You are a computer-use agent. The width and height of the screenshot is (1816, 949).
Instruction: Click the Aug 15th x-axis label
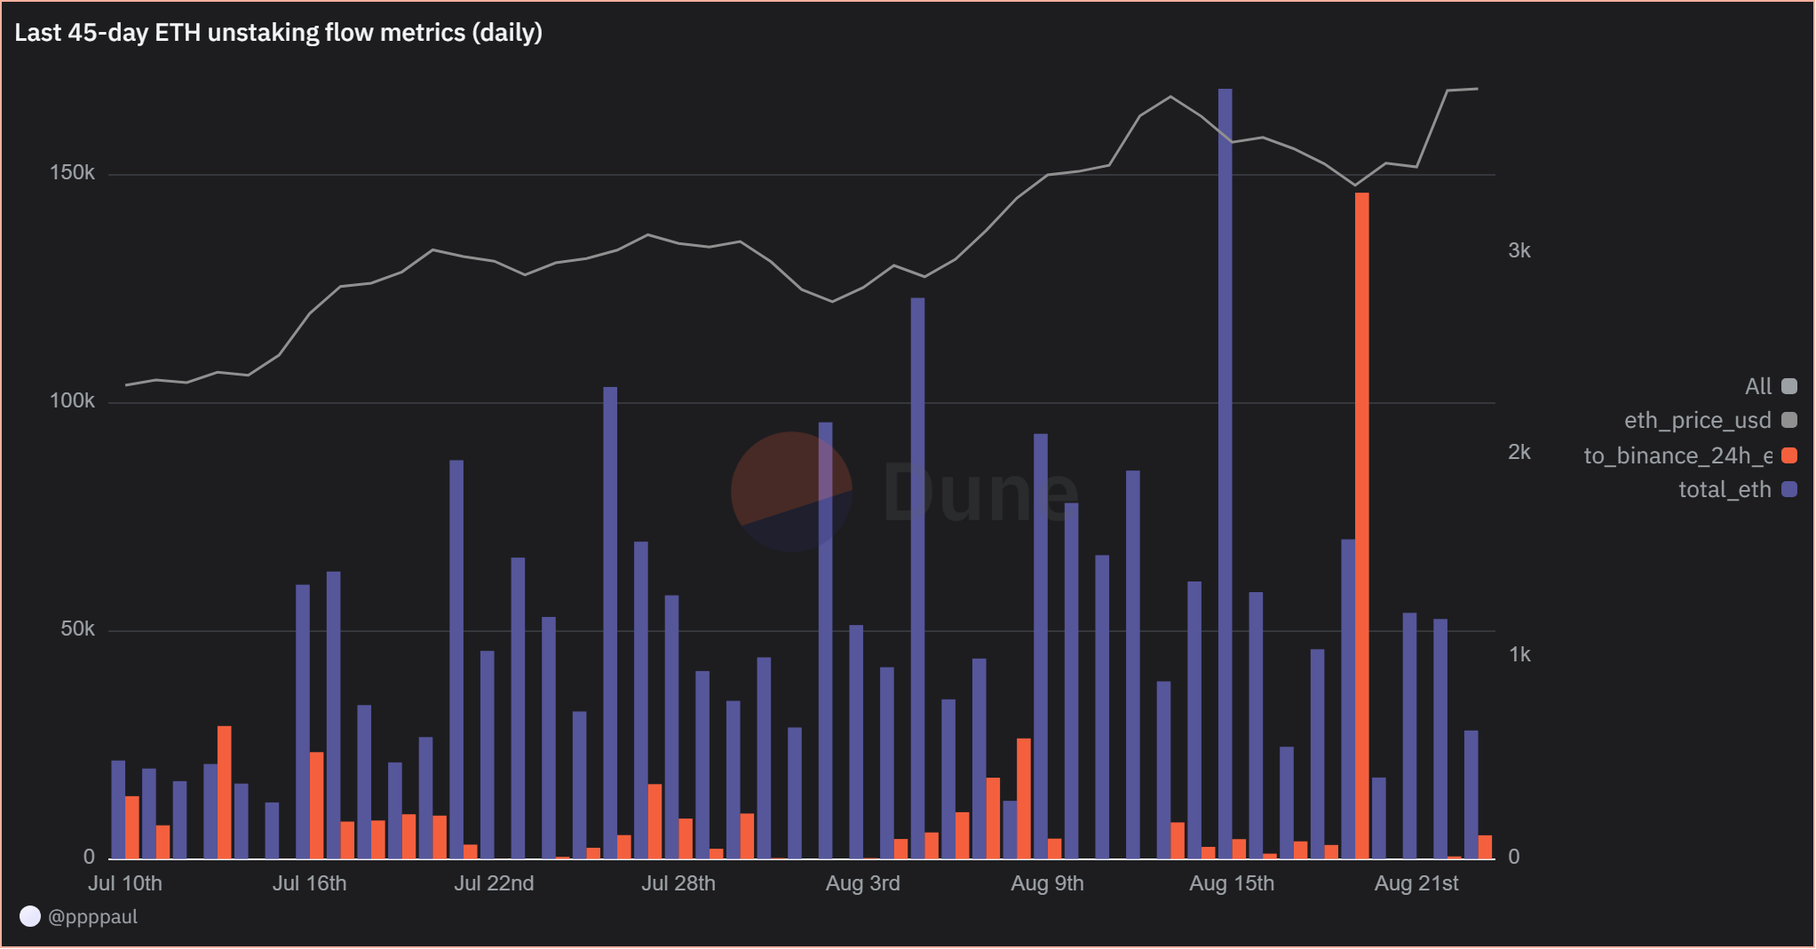pos(1232,883)
